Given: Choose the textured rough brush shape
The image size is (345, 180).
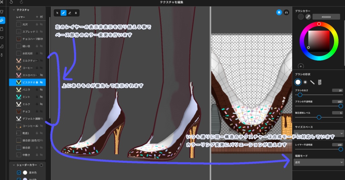Looking at the screenshot, I should point(320,82).
